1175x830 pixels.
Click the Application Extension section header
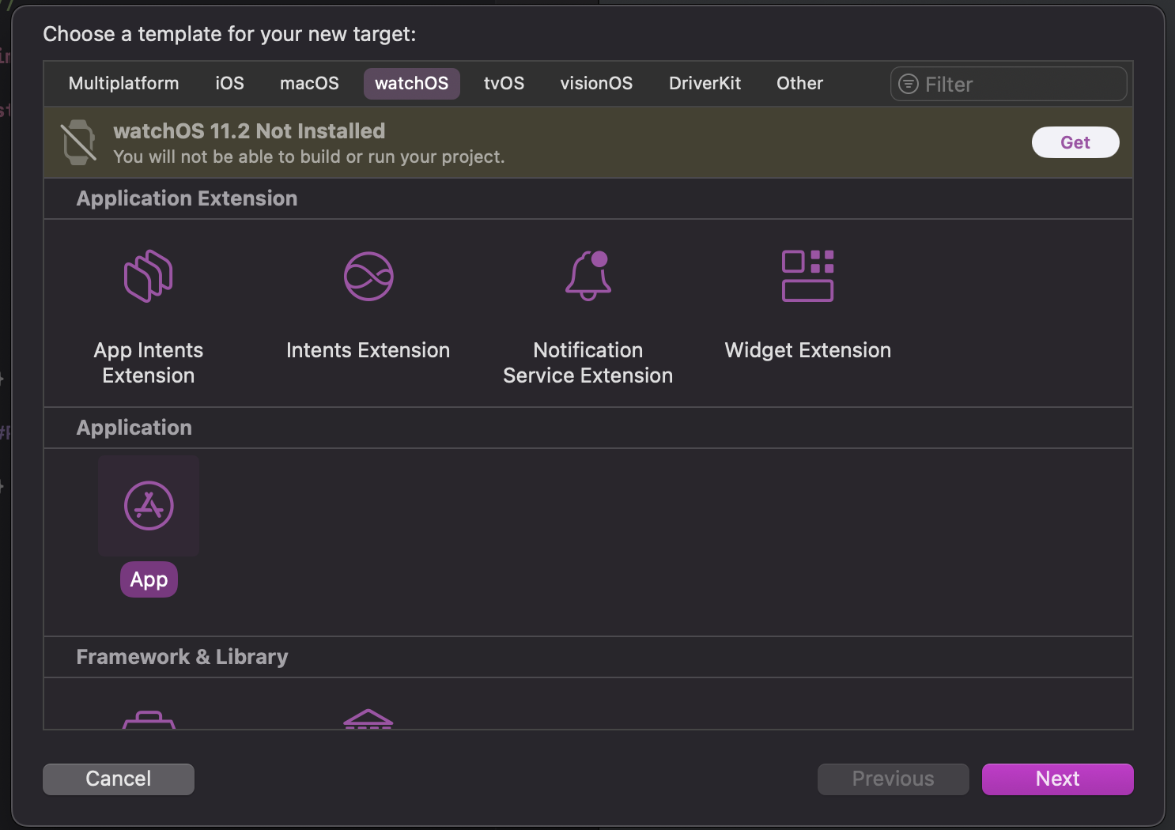tap(187, 198)
